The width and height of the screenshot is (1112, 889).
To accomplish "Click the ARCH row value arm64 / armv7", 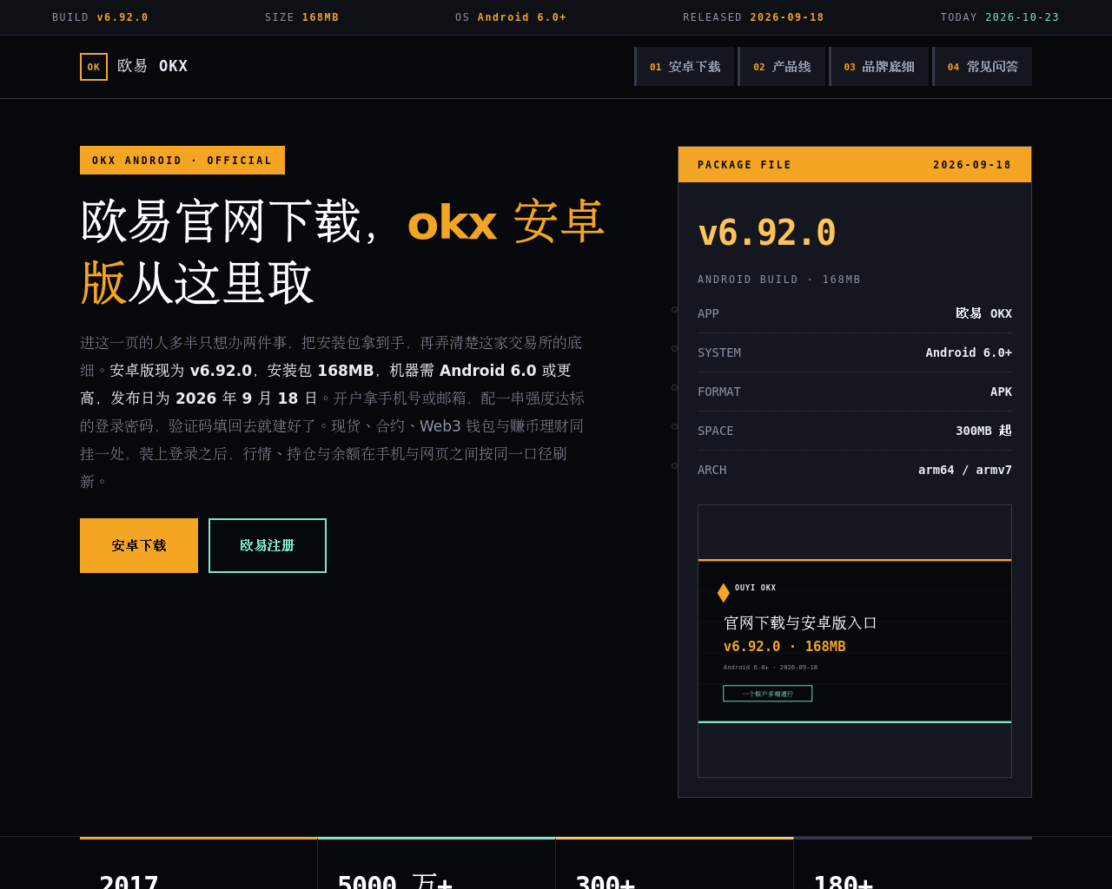I will point(965,470).
